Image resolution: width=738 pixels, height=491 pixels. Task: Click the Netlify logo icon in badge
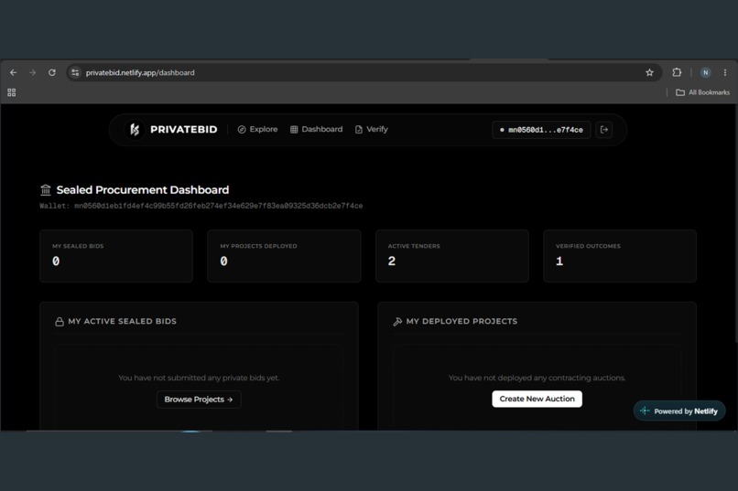[645, 411]
